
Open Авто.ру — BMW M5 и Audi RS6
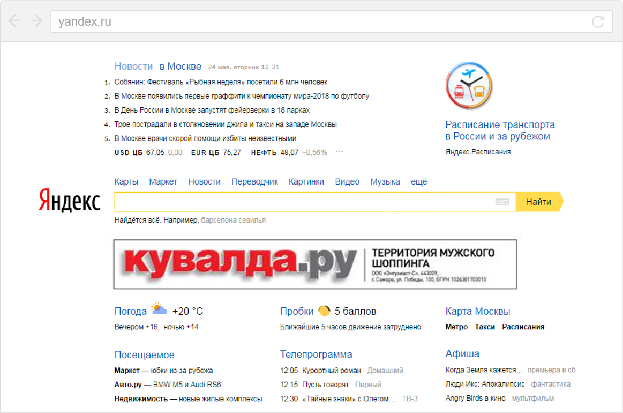click(168, 385)
